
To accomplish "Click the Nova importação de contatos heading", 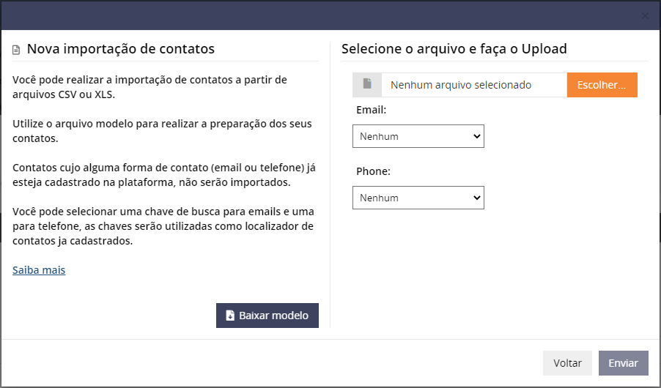I will tap(121, 49).
